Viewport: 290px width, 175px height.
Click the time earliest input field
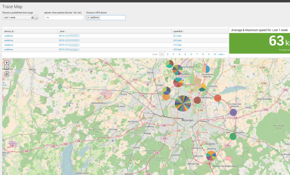pyautogui.click(x=64, y=17)
